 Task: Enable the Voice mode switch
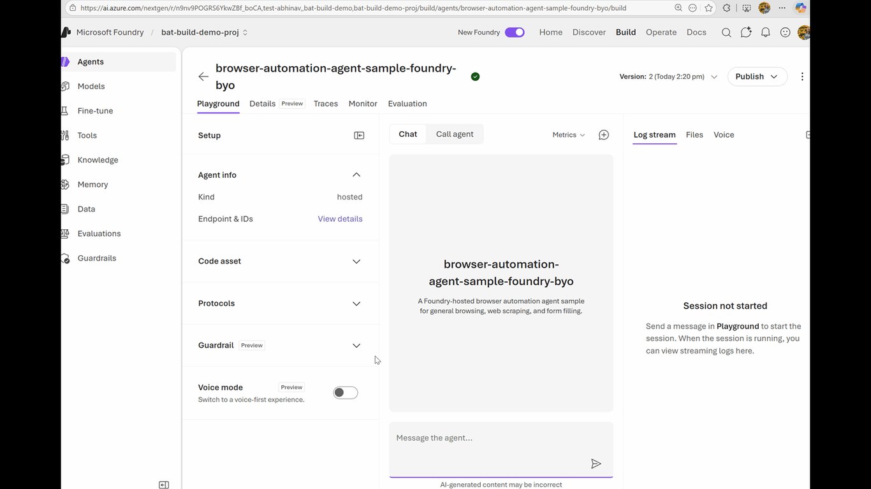[346, 393]
